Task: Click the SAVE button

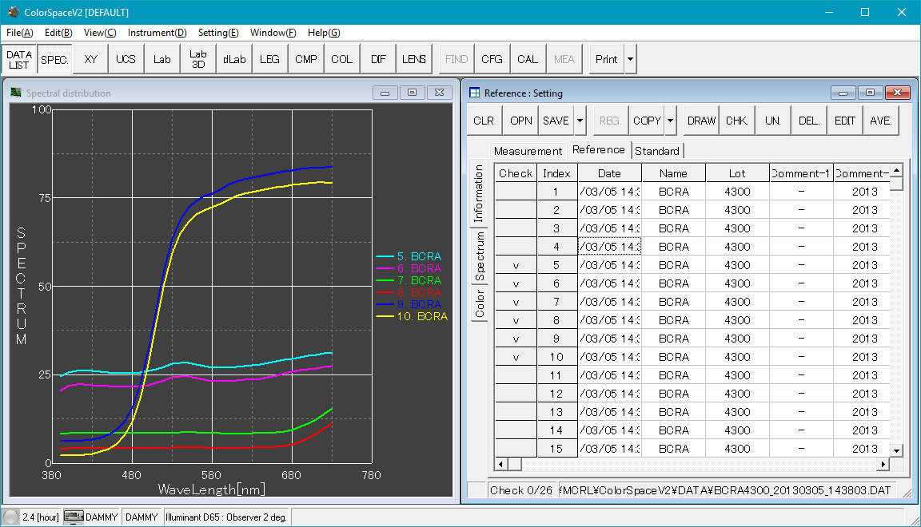Action: 556,121
